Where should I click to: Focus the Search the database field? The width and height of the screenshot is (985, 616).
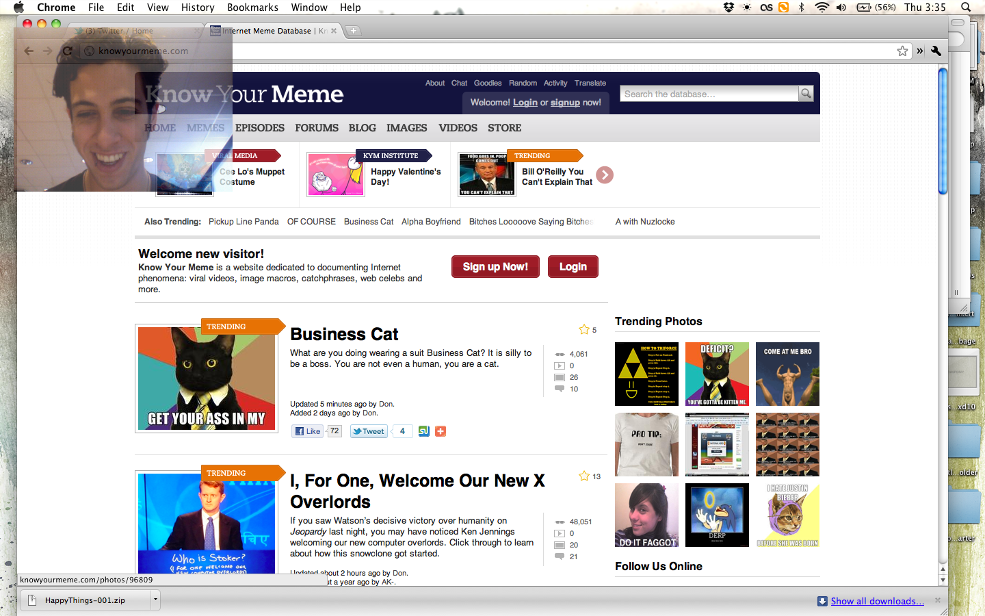(709, 94)
